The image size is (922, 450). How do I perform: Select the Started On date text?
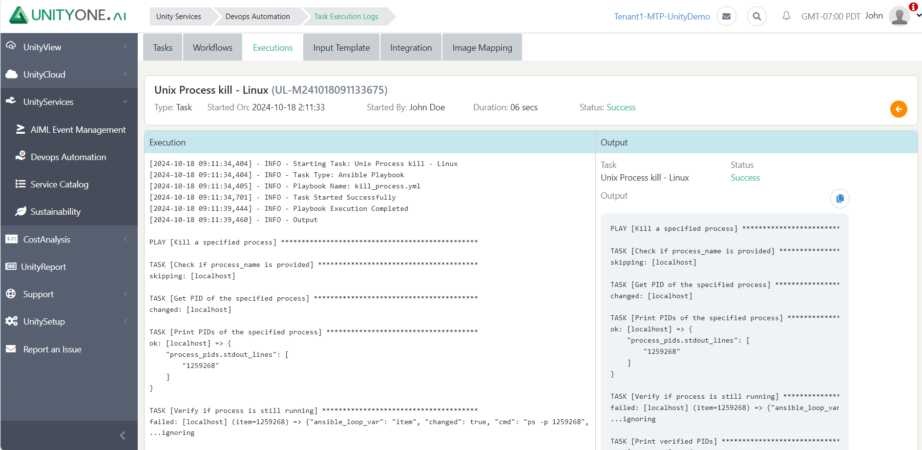[x=266, y=107]
